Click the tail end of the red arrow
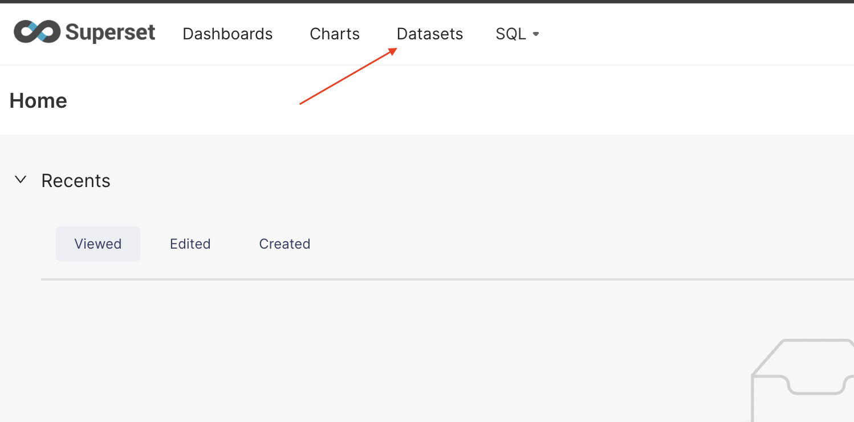Screen dimensions: 854x422 click(301, 104)
